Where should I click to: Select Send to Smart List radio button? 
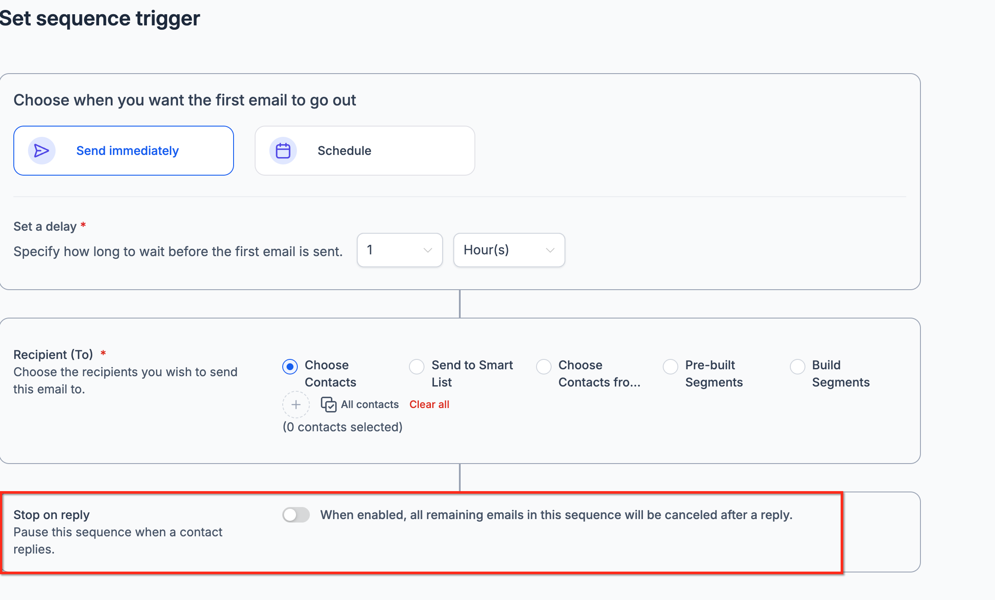click(417, 367)
